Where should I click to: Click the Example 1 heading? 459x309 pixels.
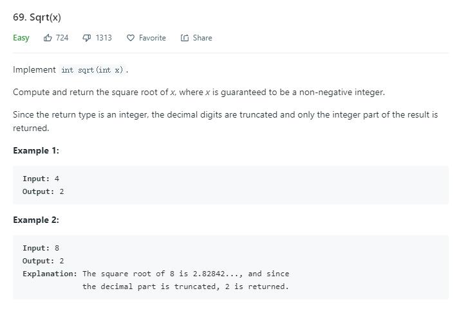click(35, 150)
